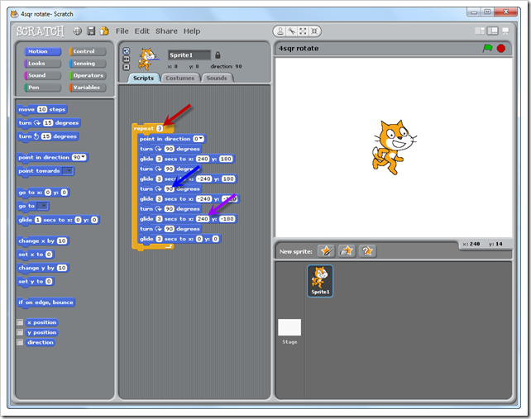Choose new sprite from file
This screenshot has height=419, width=531.
(347, 251)
